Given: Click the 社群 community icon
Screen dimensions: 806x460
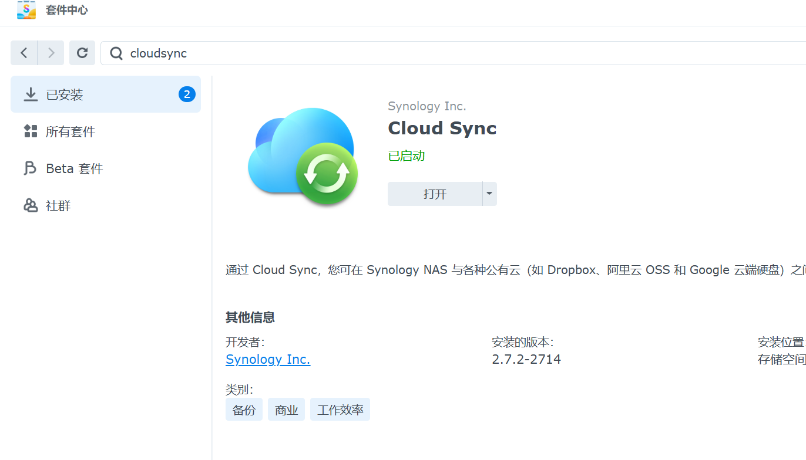Looking at the screenshot, I should pyautogui.click(x=31, y=205).
